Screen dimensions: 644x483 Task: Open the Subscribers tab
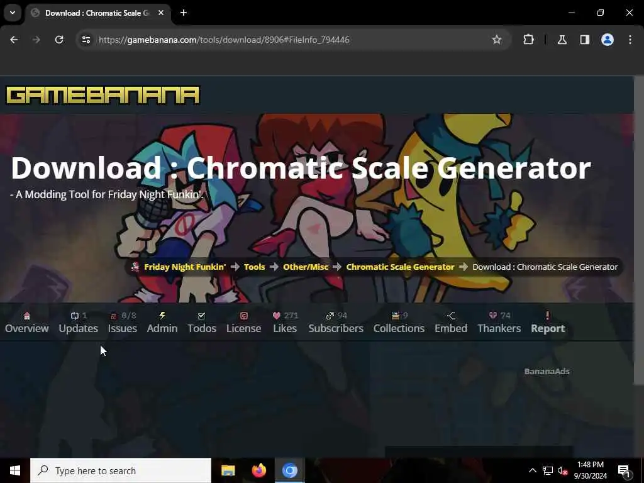point(336,323)
